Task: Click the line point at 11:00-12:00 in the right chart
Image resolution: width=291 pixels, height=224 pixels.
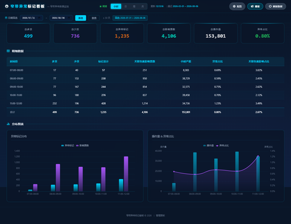Action: click(x=258, y=156)
